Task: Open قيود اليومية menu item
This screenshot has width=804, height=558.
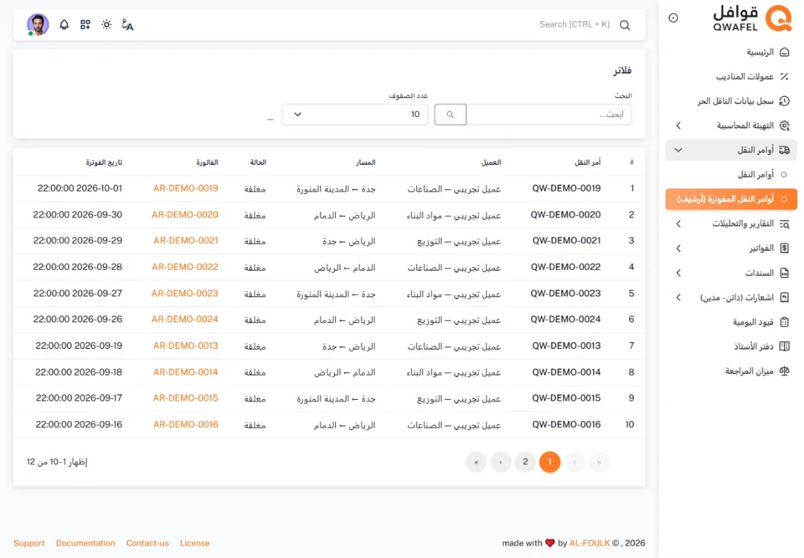Action: click(731, 322)
